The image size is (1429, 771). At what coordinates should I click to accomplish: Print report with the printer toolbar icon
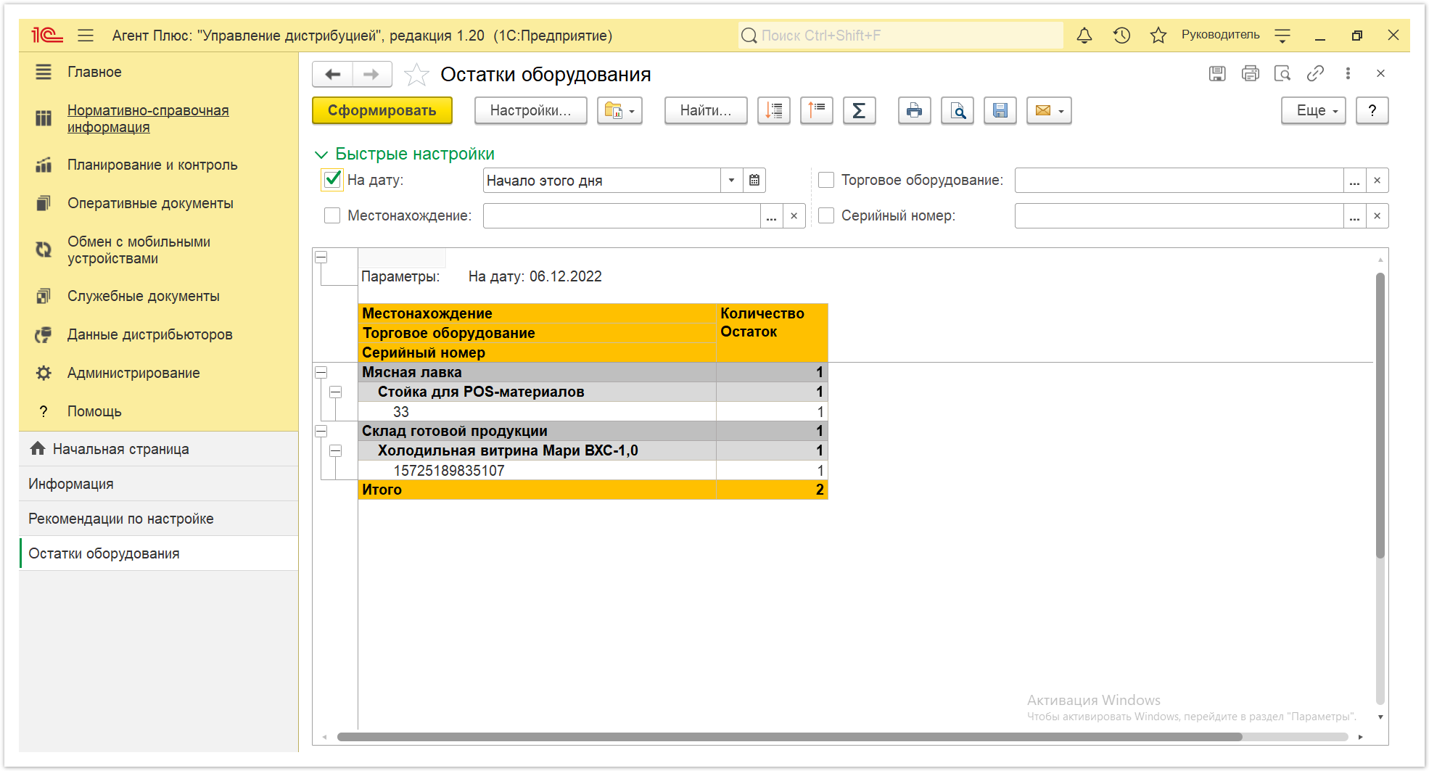tap(914, 111)
